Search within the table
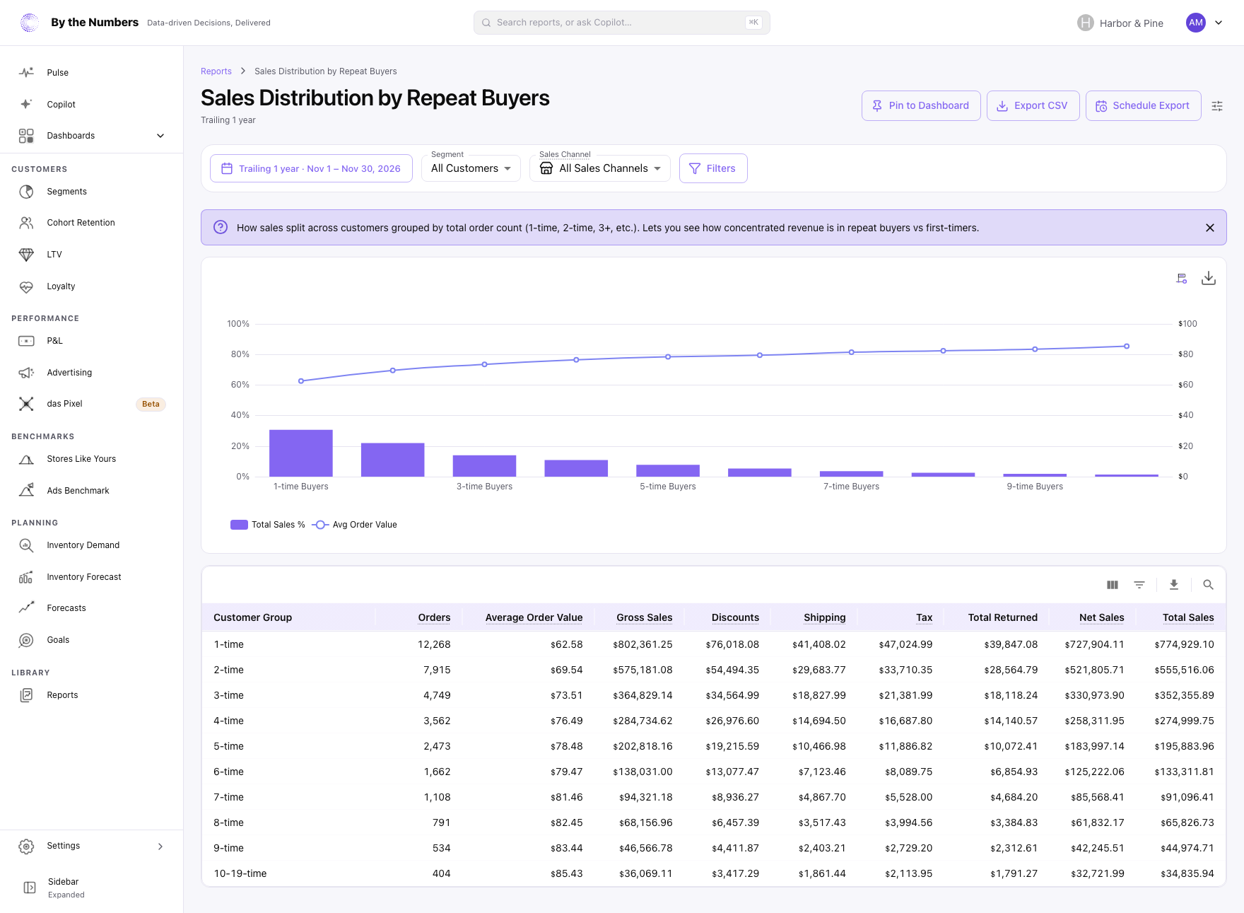Image resolution: width=1244 pixels, height=913 pixels. pyautogui.click(x=1209, y=585)
